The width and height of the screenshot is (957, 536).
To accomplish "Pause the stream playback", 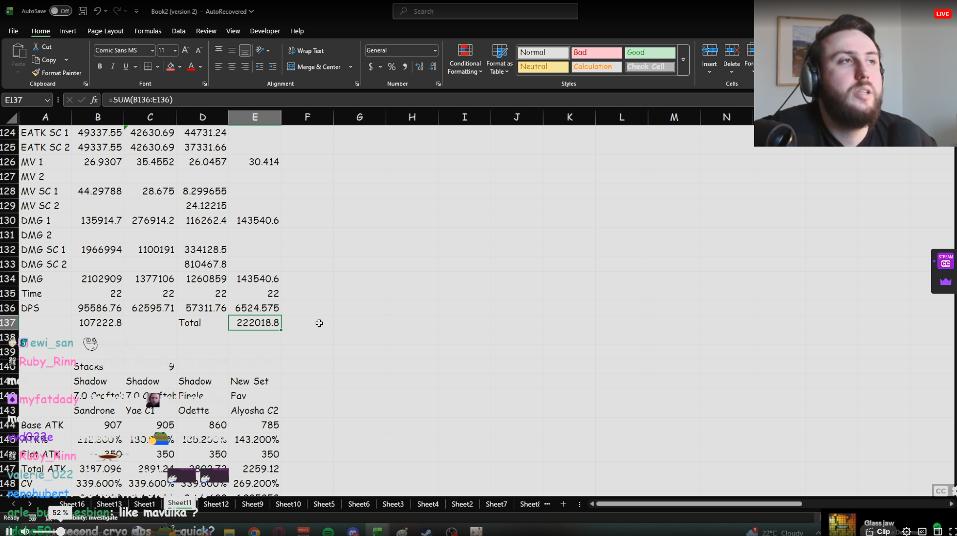I will point(9,531).
